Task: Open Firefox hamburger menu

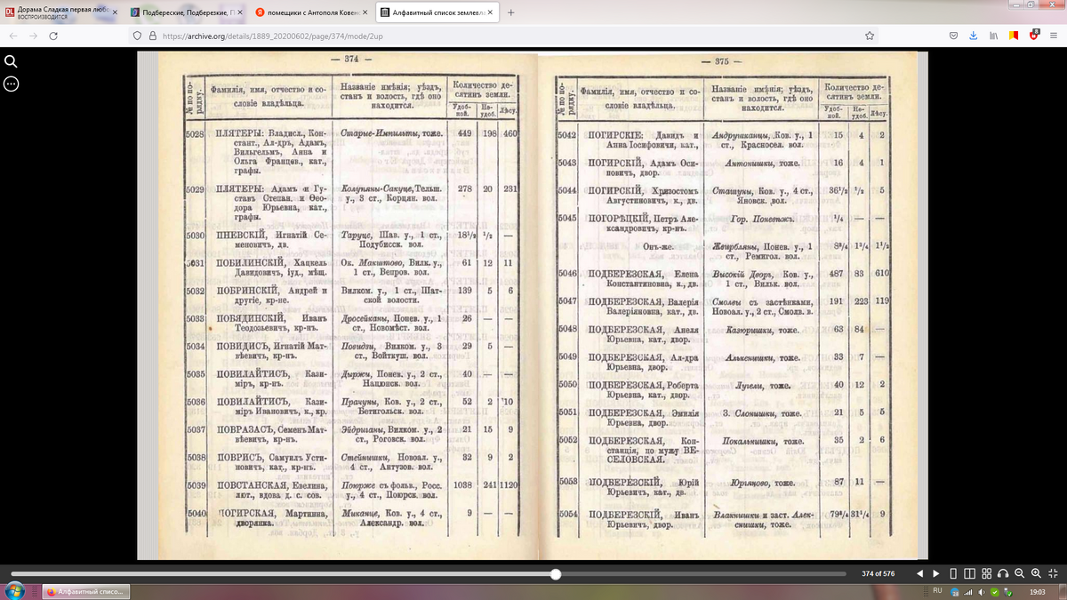Action: pos(1055,36)
